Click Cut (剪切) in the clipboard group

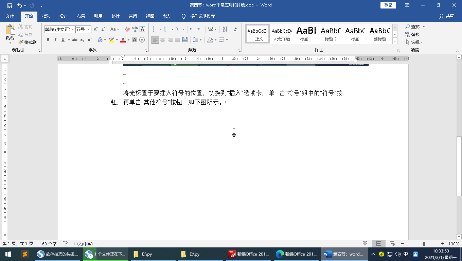tap(25, 27)
